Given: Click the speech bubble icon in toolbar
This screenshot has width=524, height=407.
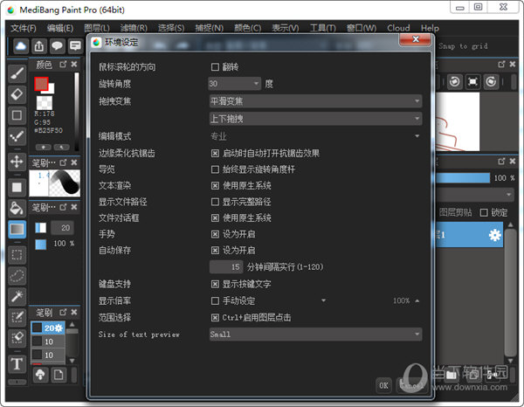Looking at the screenshot, I should pos(57,45).
